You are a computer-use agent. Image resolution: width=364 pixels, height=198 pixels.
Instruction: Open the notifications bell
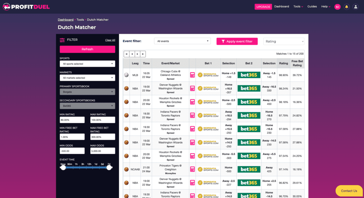point(346,7)
